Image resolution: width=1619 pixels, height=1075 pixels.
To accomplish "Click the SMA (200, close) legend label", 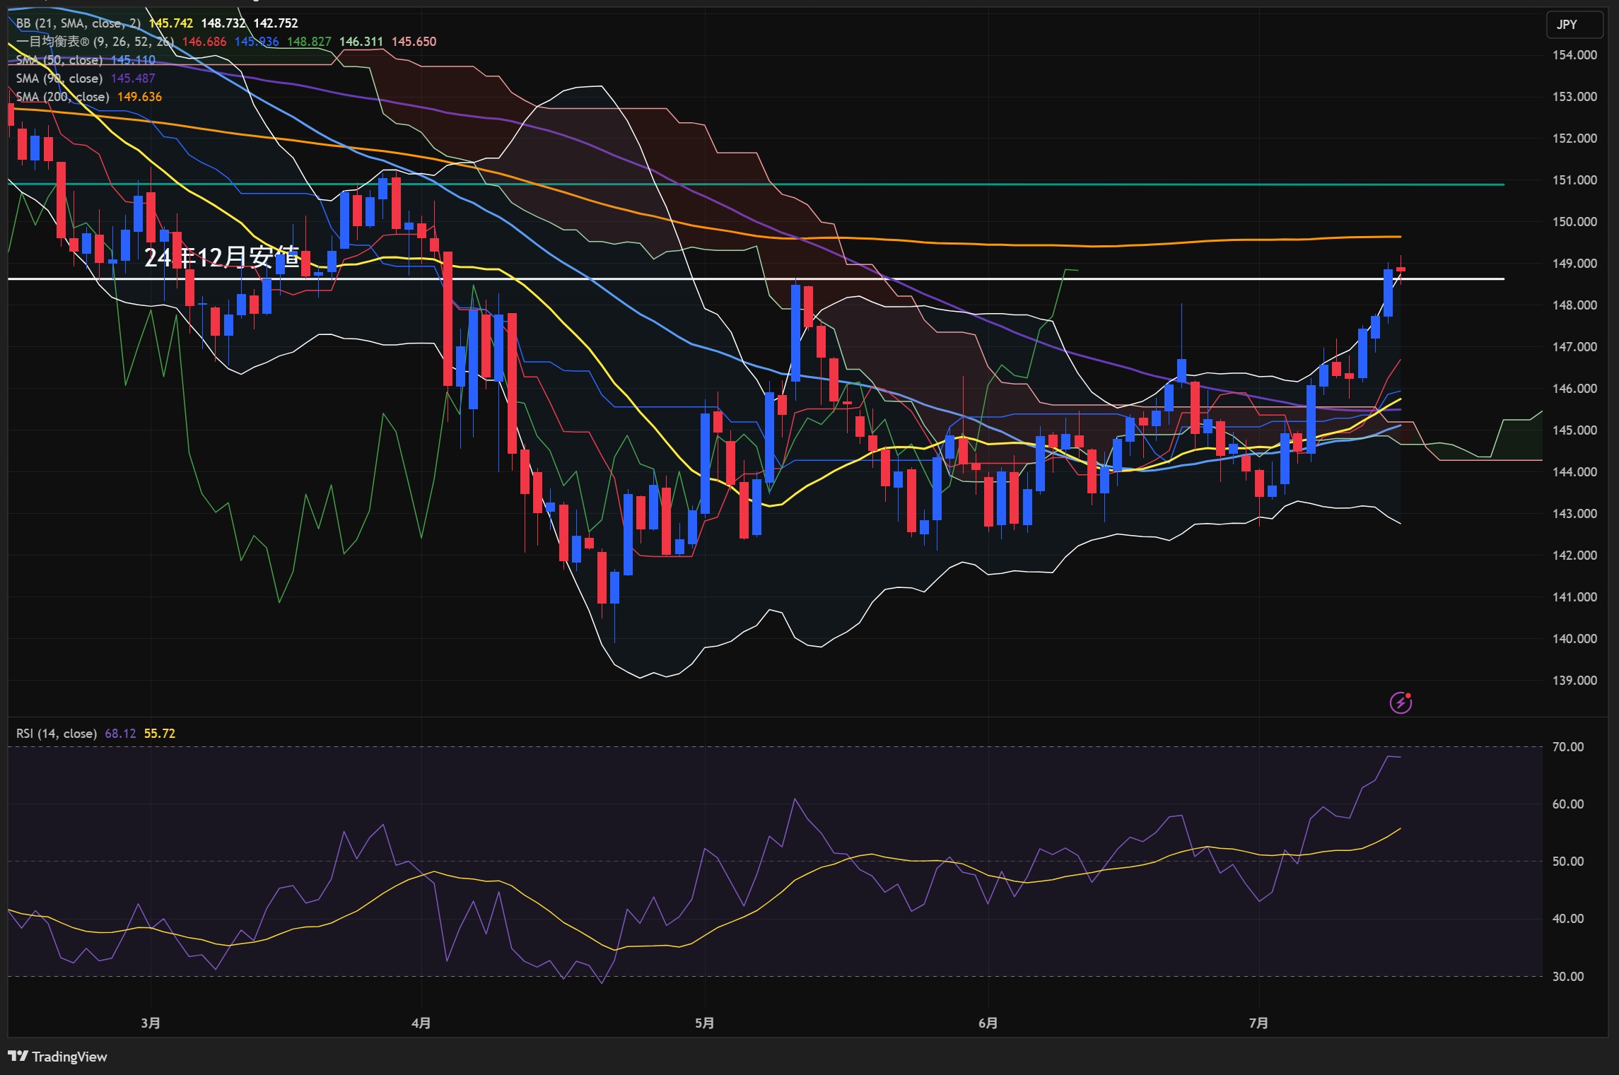I will click(62, 97).
